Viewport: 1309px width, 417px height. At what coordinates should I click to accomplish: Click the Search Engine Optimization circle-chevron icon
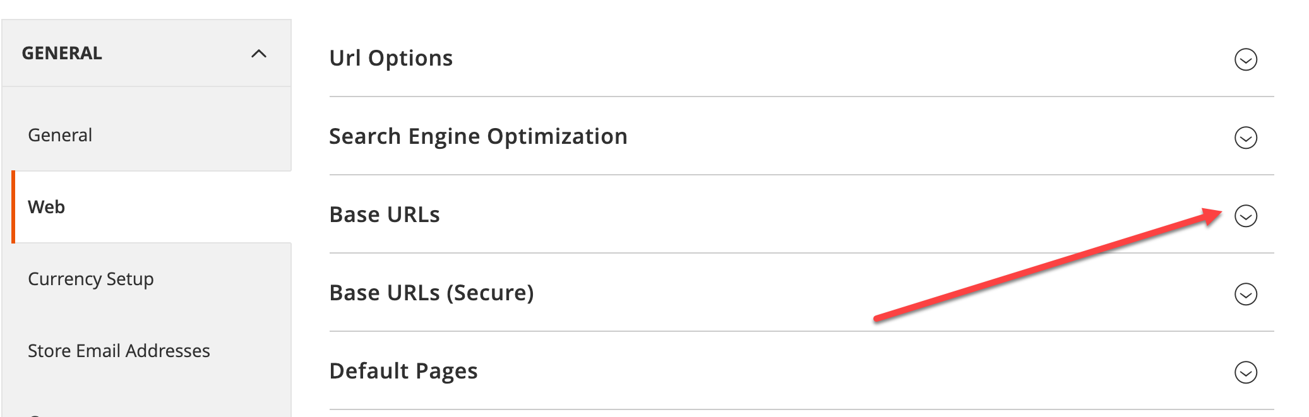(1245, 138)
